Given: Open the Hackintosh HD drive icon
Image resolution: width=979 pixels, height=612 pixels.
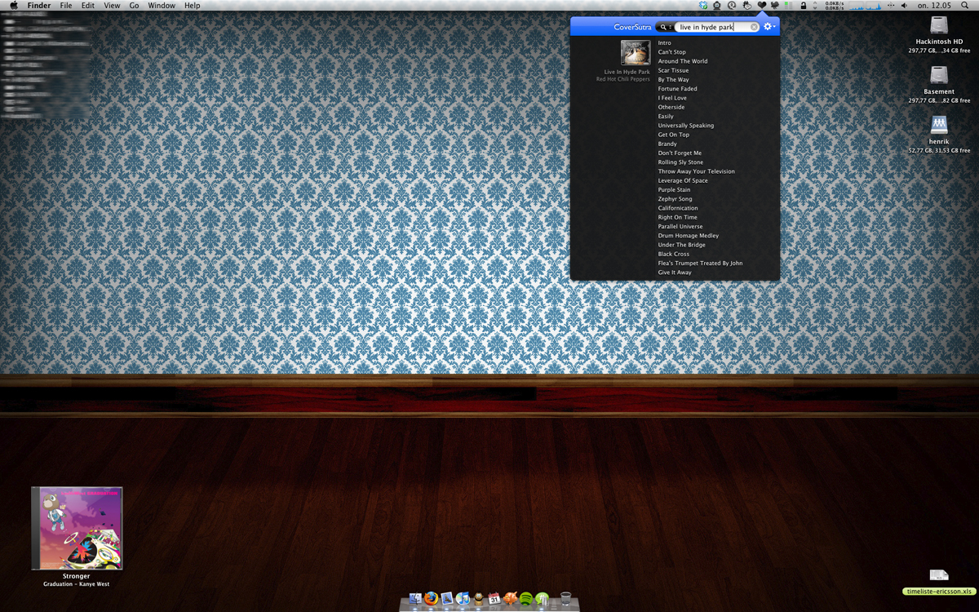Looking at the screenshot, I should point(939,26).
